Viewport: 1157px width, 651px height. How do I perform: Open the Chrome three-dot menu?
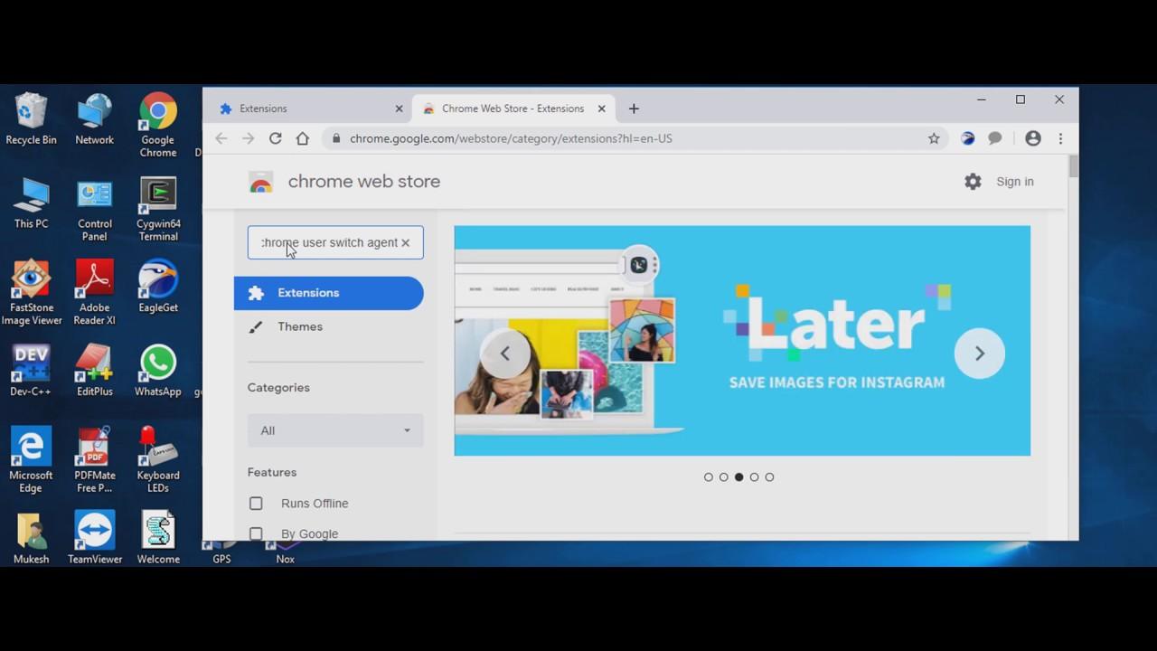[x=1060, y=138]
